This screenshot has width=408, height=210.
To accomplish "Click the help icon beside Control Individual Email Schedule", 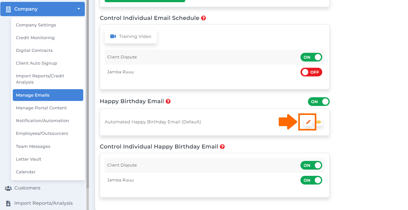I will pyautogui.click(x=204, y=18).
